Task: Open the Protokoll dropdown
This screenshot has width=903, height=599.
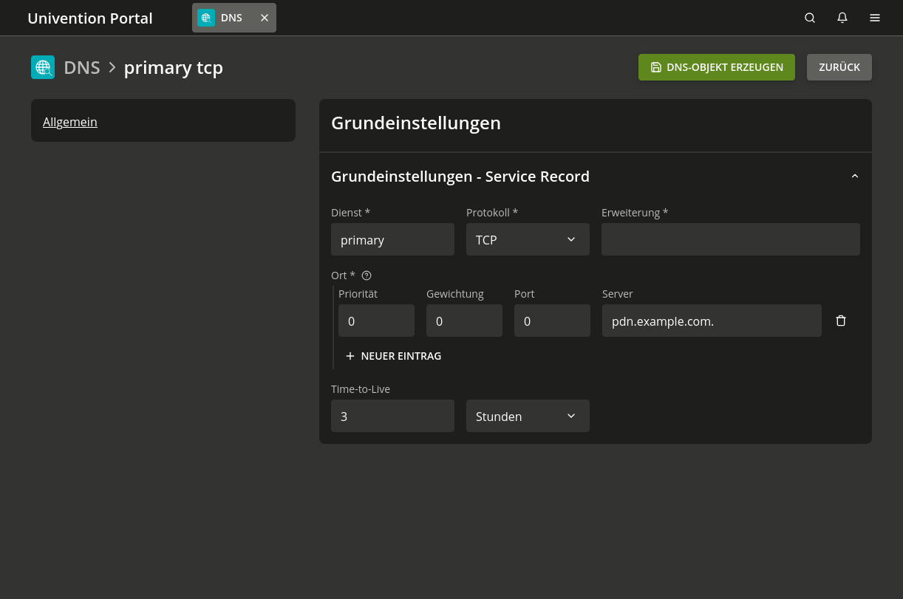Action: 528,239
